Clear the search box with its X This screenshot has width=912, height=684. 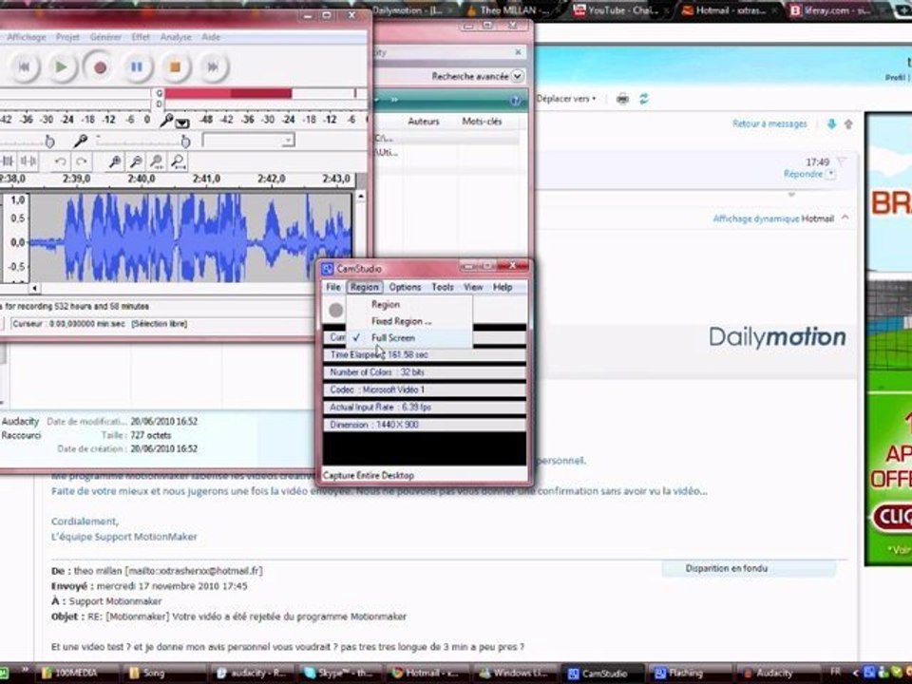518,52
